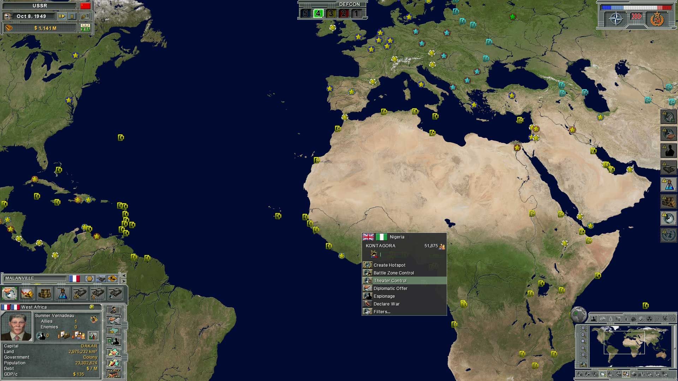678x381 pixels.
Task: Open the Research flask department icon
Action: [x=63, y=293]
